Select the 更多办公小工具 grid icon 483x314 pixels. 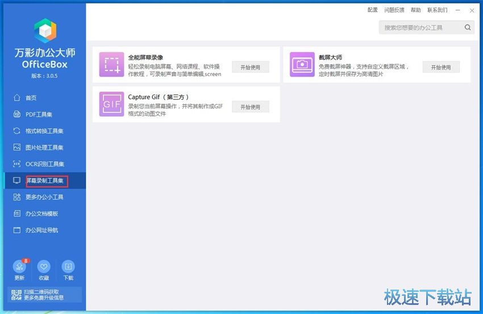click(x=17, y=197)
